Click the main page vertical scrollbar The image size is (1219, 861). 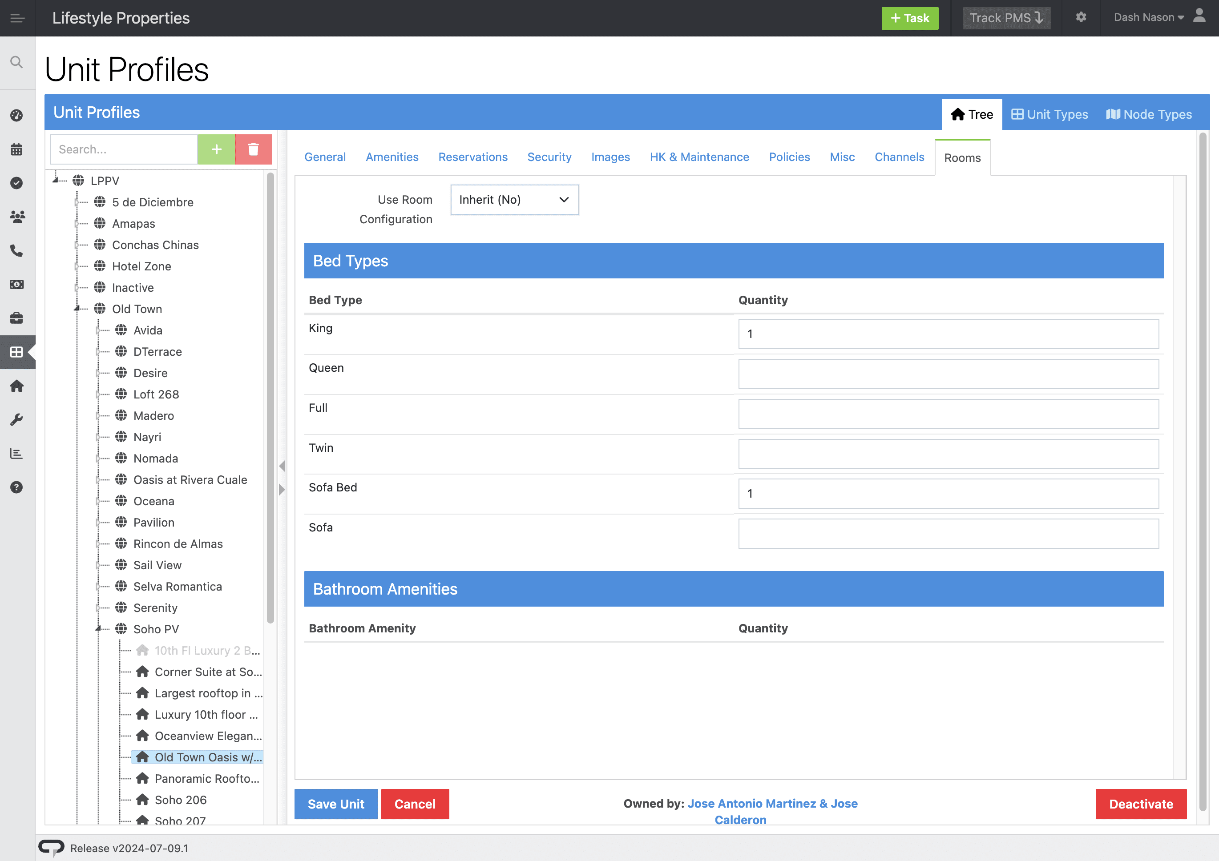(1203, 472)
